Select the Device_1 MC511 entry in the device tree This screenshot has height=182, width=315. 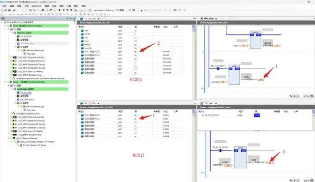tap(29, 82)
